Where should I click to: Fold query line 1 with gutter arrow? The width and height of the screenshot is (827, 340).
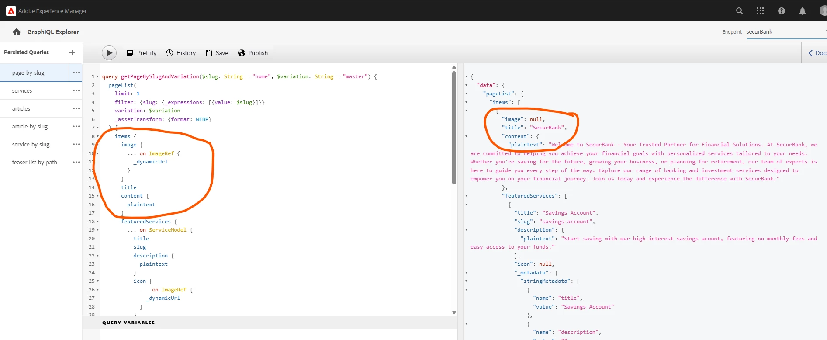97,76
